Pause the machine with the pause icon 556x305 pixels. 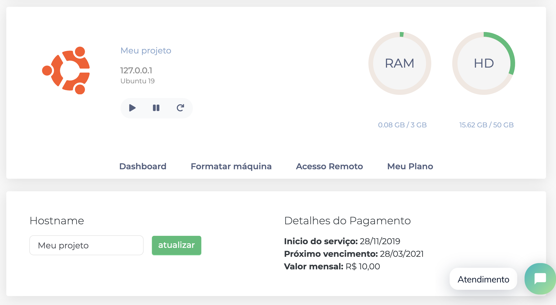tap(156, 108)
